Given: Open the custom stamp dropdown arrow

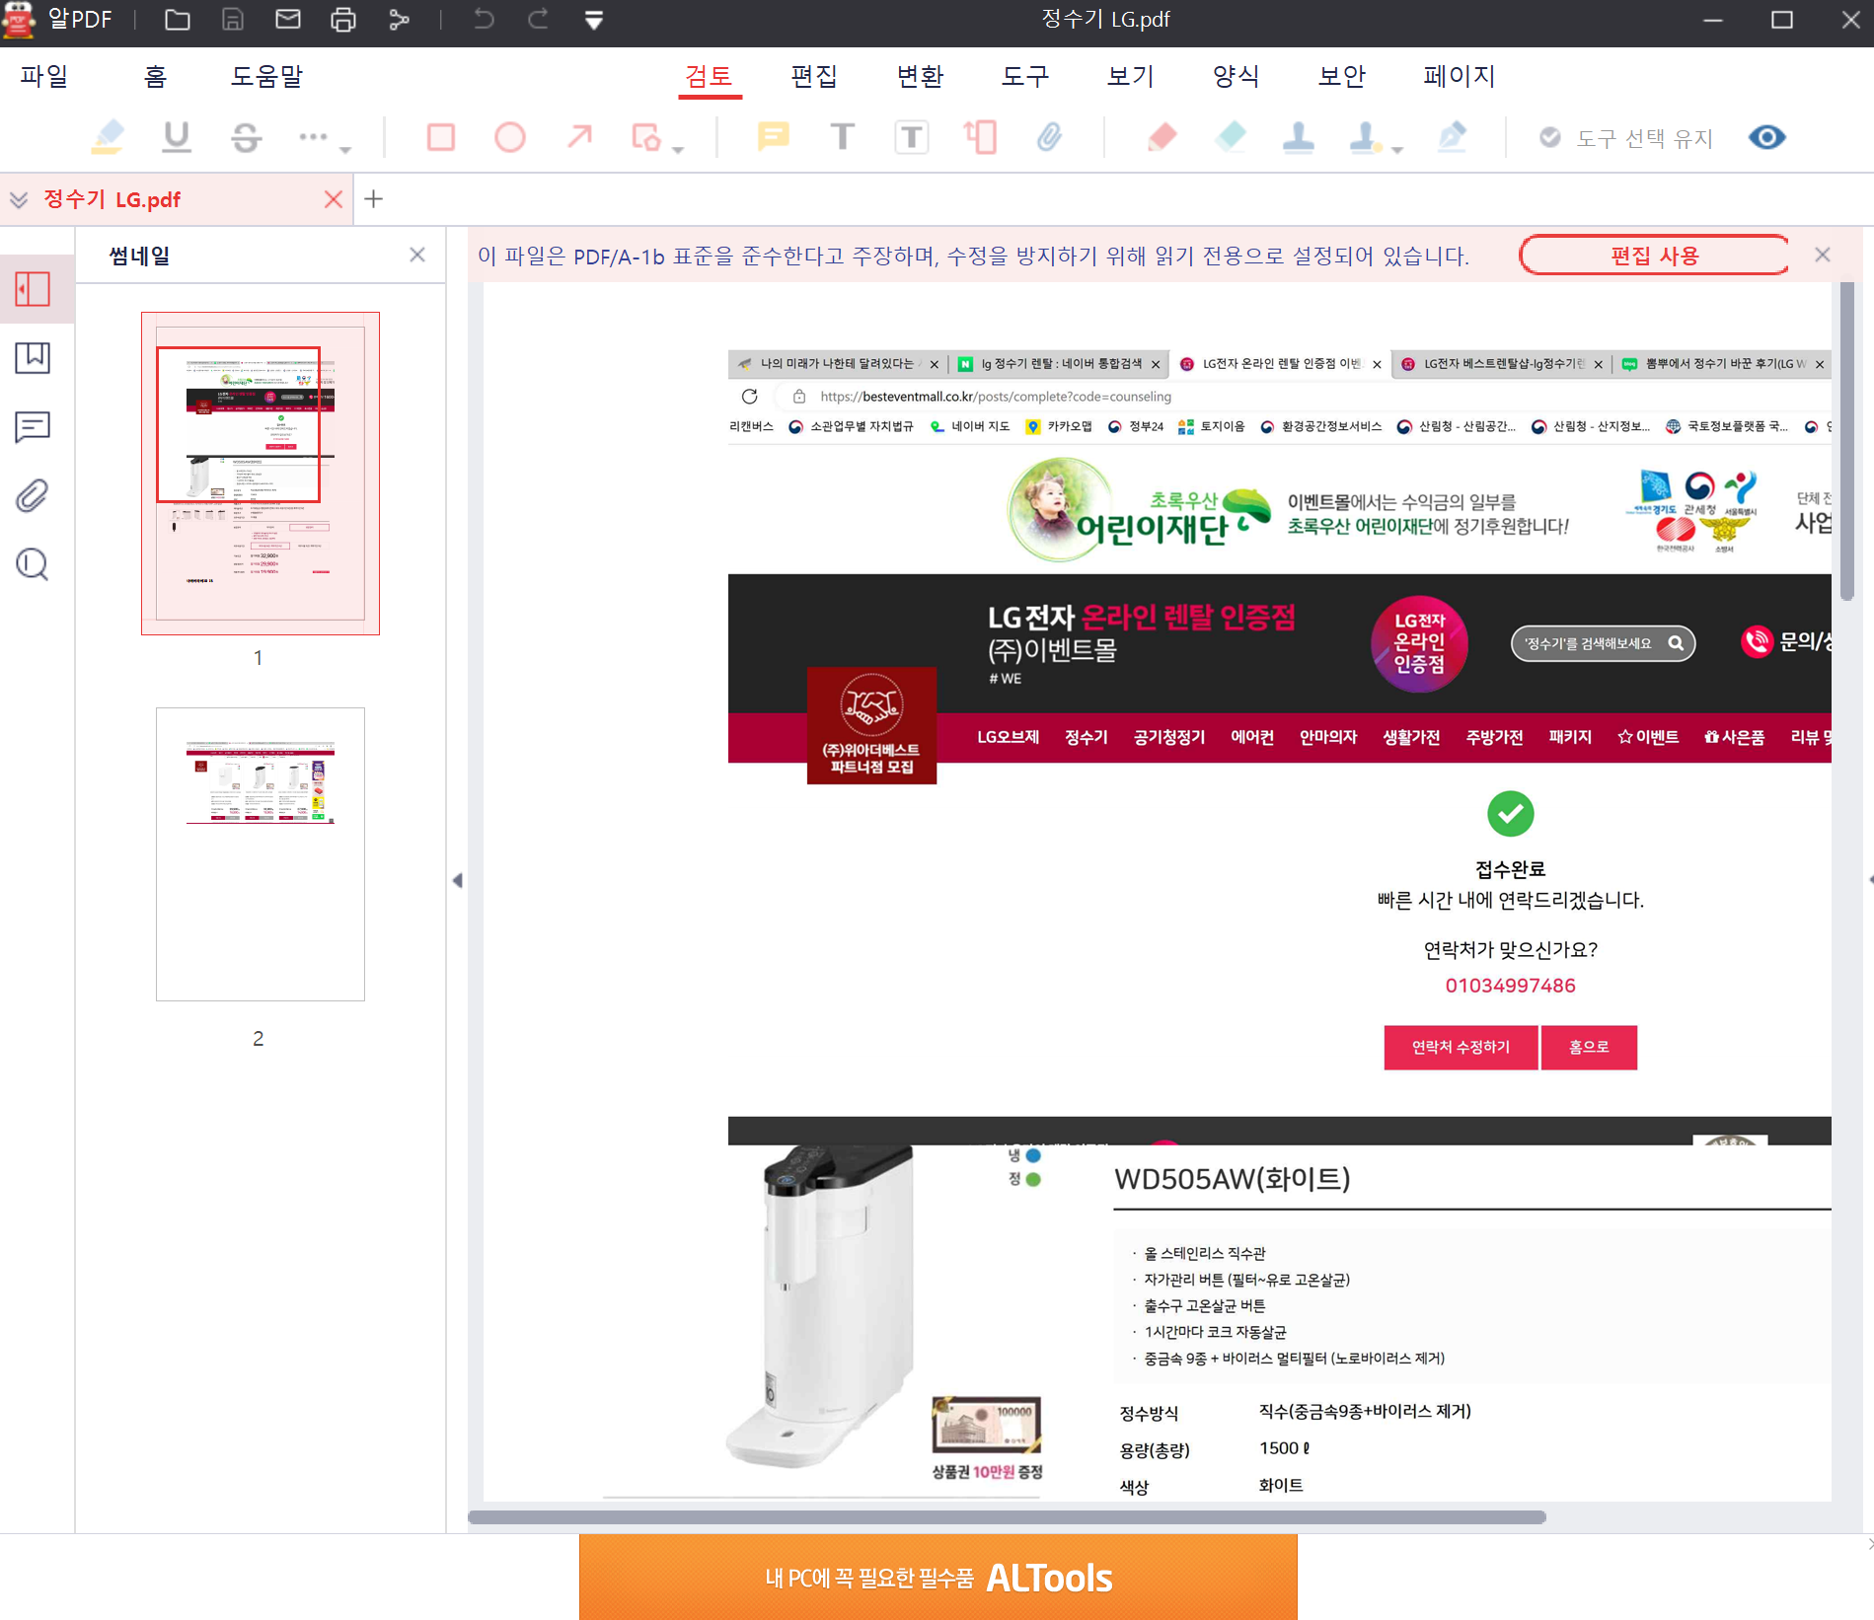Looking at the screenshot, I should (1397, 150).
